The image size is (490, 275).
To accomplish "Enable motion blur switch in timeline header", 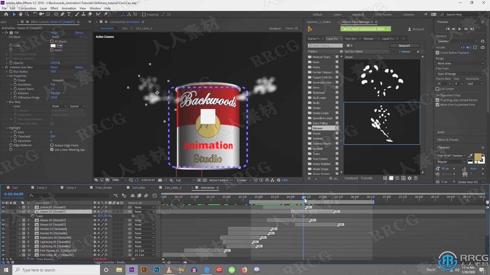I will coord(146,196).
